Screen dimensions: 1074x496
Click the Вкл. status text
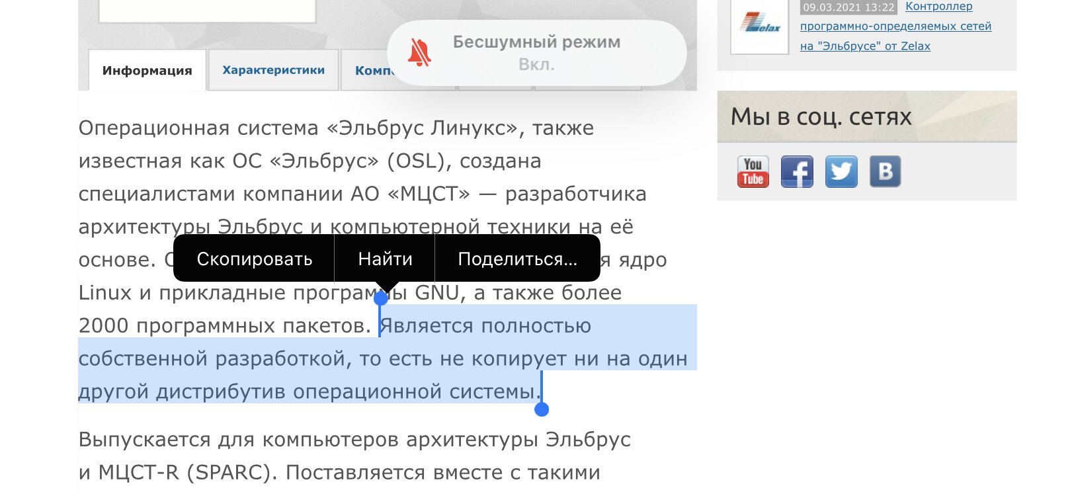click(x=536, y=65)
